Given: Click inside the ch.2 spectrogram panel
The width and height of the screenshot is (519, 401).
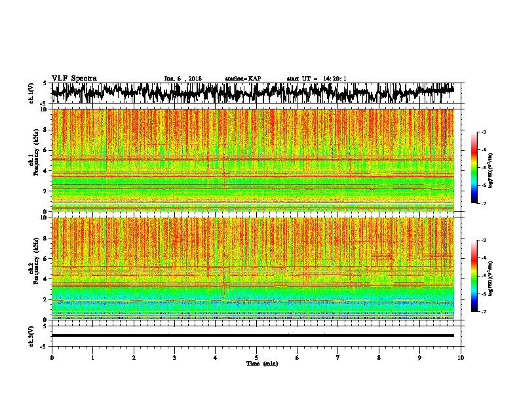Looking at the screenshot, I should [x=253, y=269].
